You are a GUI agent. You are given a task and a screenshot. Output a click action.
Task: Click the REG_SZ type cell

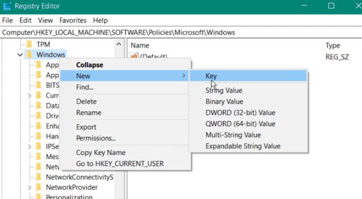(337, 57)
